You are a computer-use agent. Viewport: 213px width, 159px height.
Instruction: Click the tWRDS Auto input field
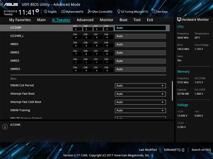[140, 61]
